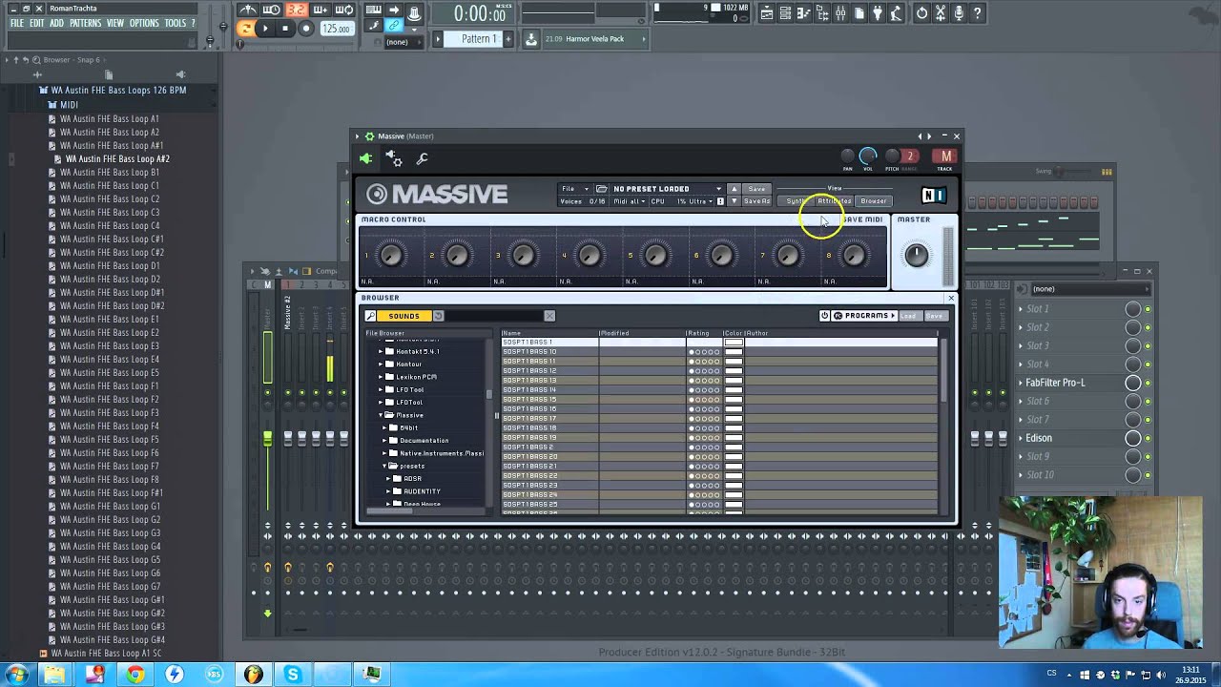Toggle pattern/song mode orange button
Viewport: 1221px width, 687px height.
coord(245,29)
